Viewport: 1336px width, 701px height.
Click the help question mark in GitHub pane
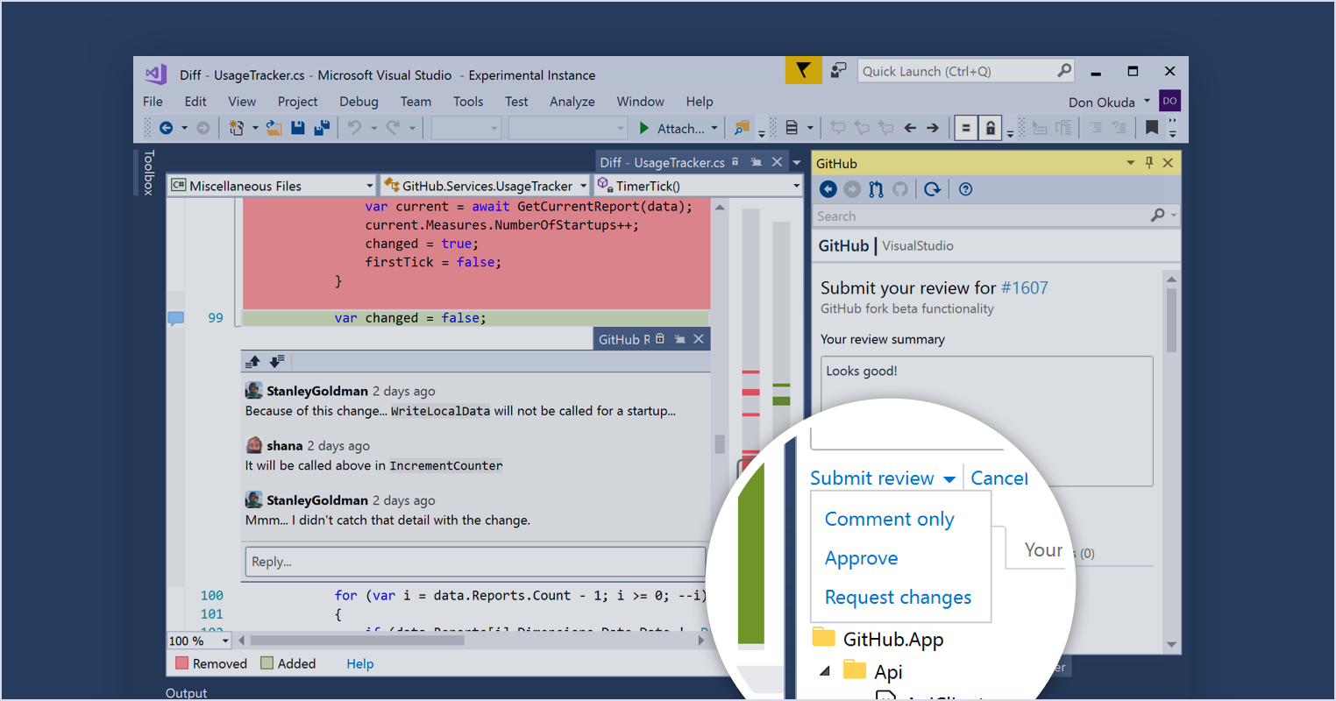[x=965, y=189]
